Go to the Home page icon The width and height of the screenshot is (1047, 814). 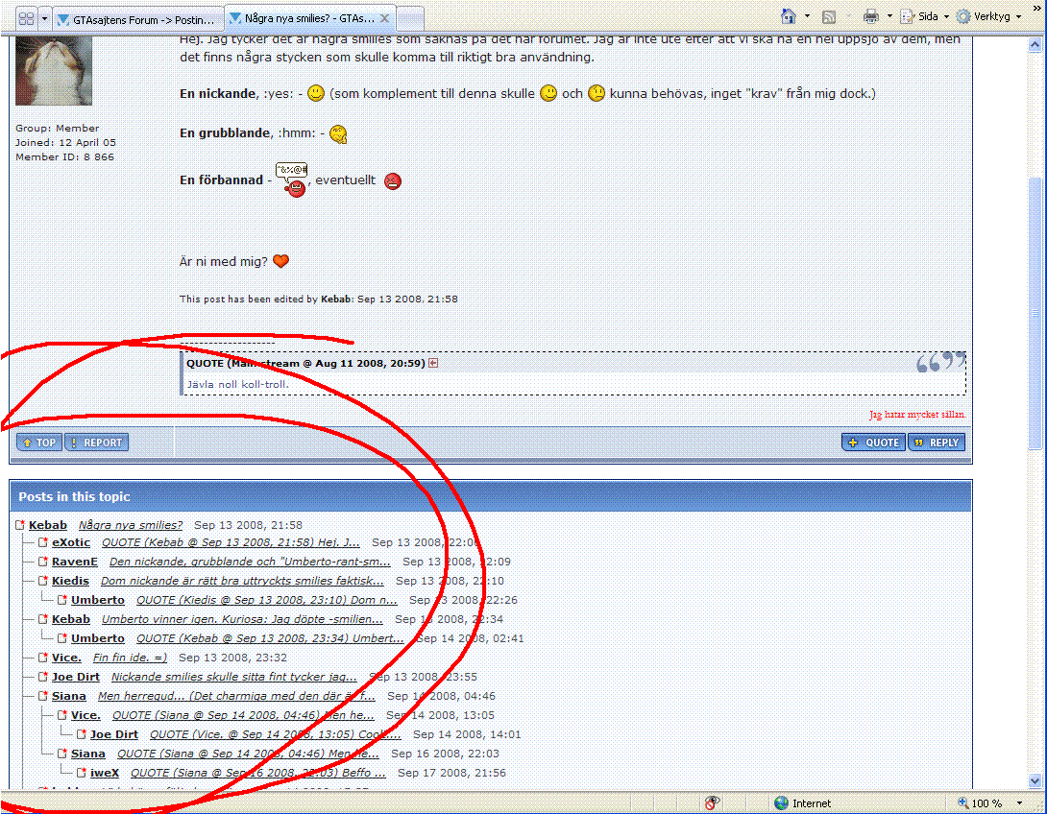coord(789,16)
